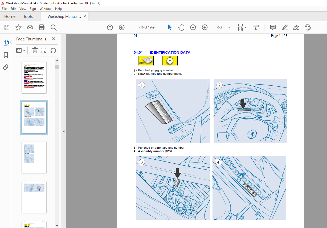Click the stopwatch icon in document
Screen dimensions: 327x228
(170, 61)
